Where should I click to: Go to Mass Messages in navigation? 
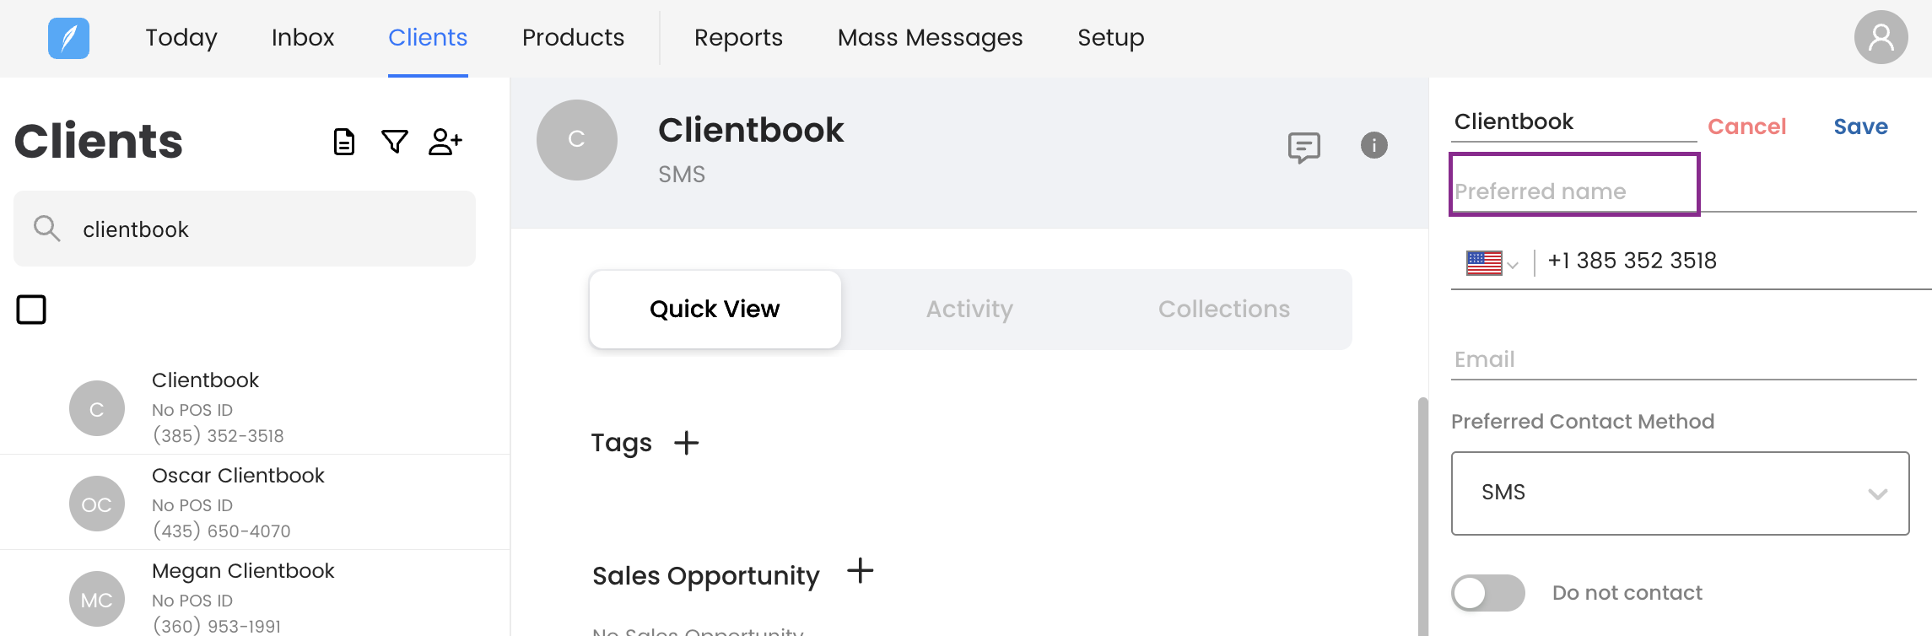[x=930, y=38]
